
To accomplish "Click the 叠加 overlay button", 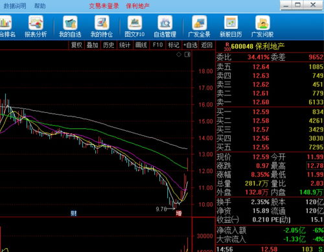I will click(x=93, y=45).
